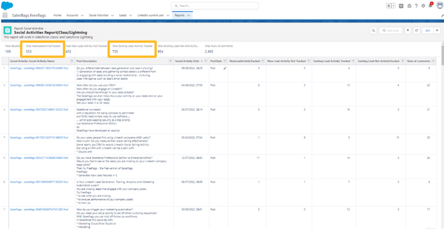Click the Social Activity Date sort arrow
Image resolution: width=444 pixels, height=231 pixels.
click(x=202, y=61)
